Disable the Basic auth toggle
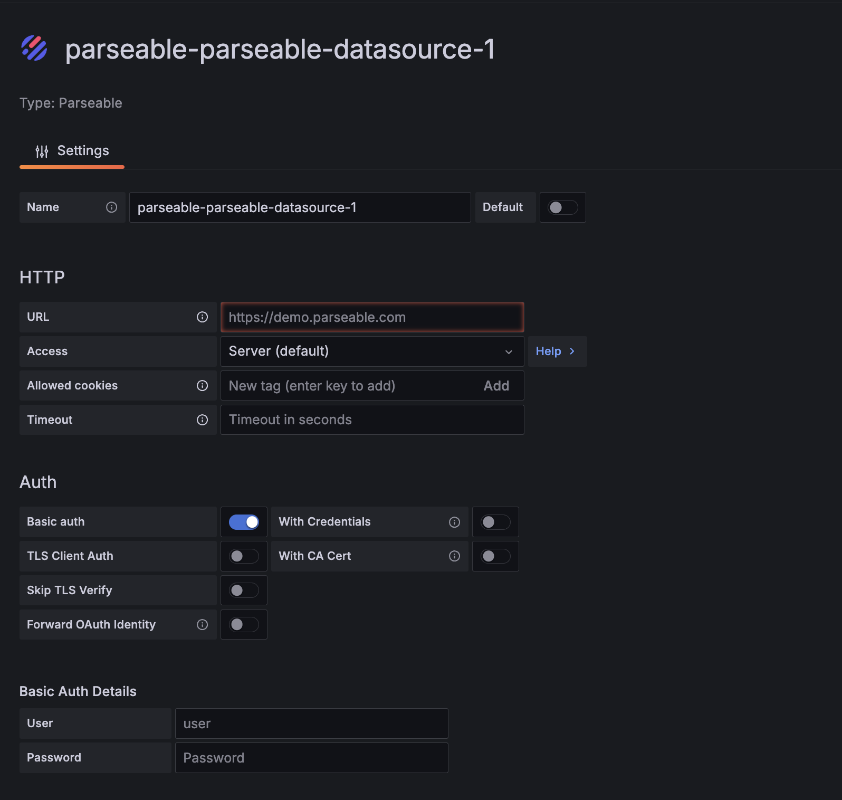842x800 pixels. pos(244,522)
